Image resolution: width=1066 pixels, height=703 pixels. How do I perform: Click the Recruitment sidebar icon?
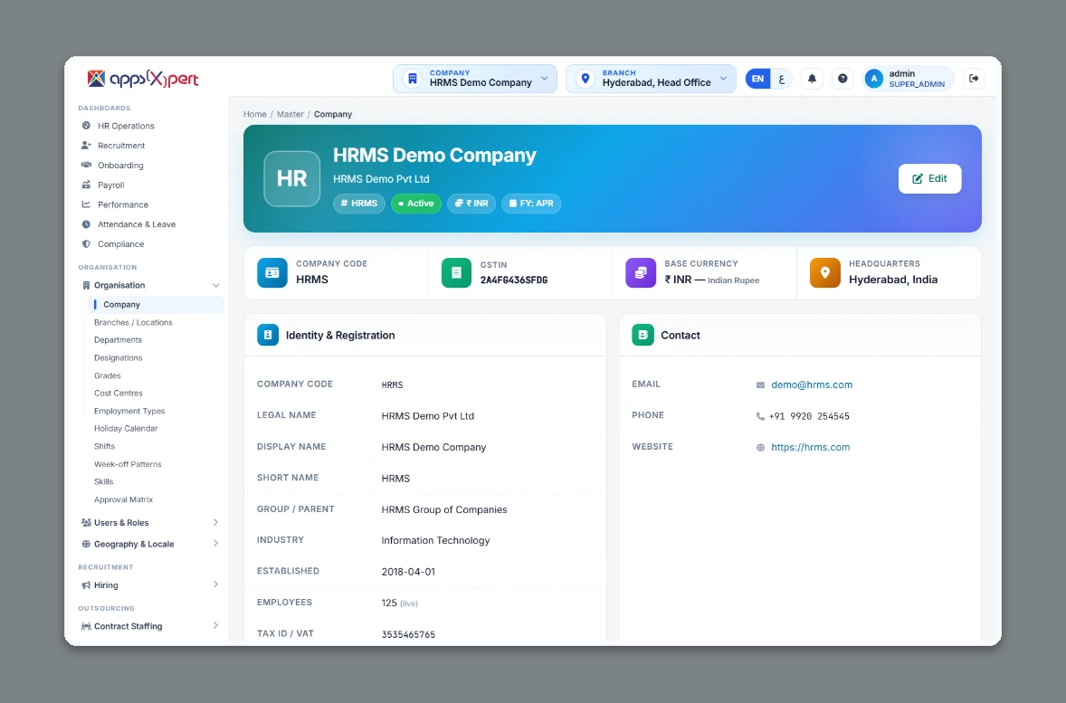click(86, 146)
